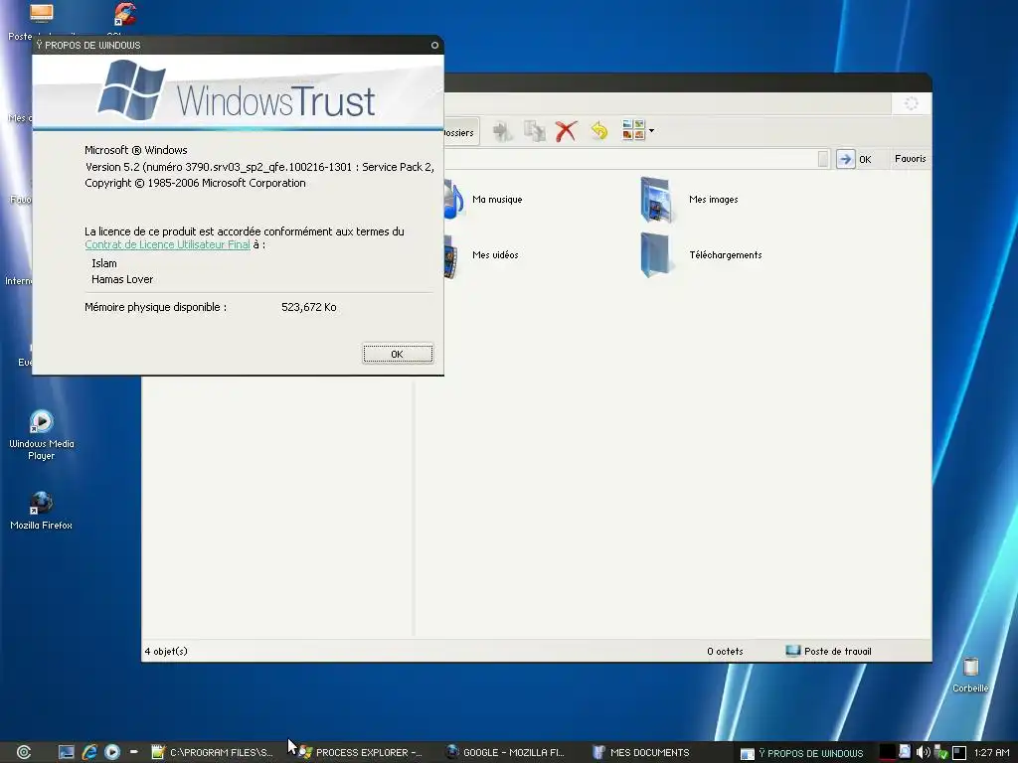1018x763 pixels.
Task: Click OK in the À propos de Windows dialog
Action: (x=398, y=354)
